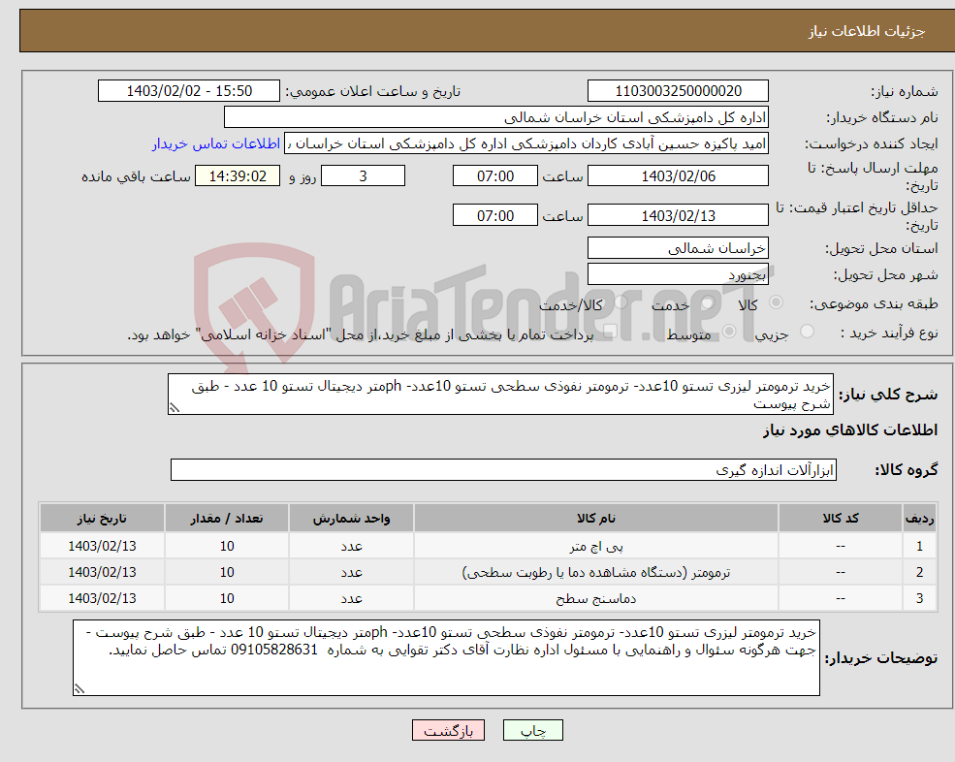The width and height of the screenshot is (955, 762).
Task: Click the need number field 1103003250000020
Action: 678,91
